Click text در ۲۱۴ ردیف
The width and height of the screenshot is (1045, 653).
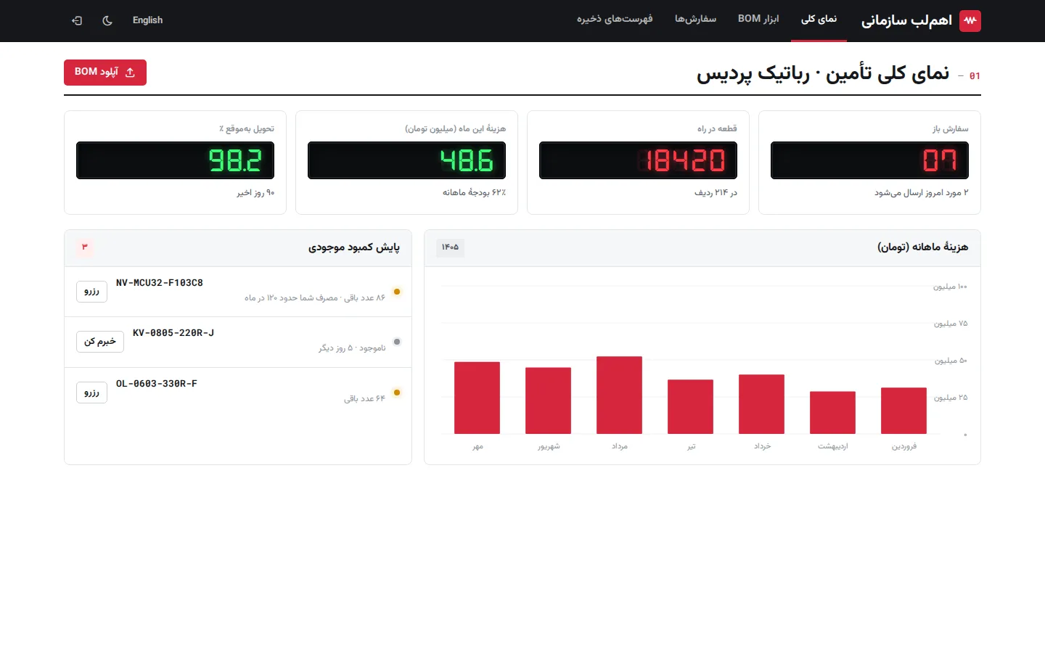tap(716, 192)
